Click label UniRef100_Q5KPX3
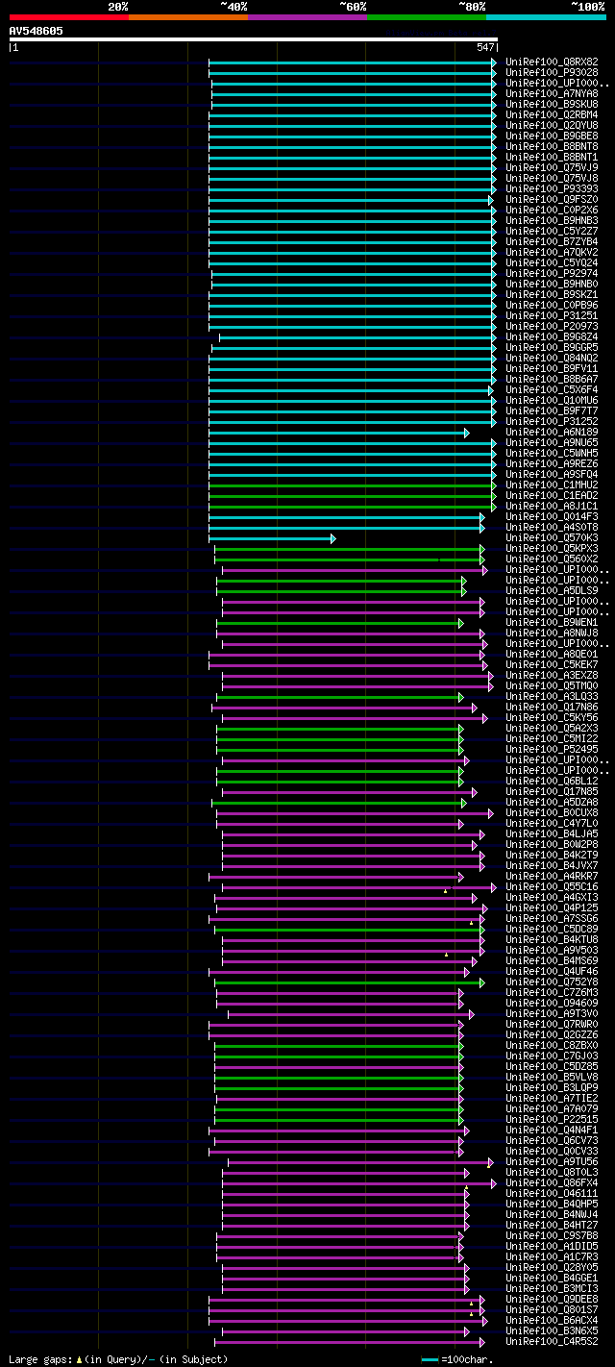The image size is (615, 1367). tap(552, 548)
